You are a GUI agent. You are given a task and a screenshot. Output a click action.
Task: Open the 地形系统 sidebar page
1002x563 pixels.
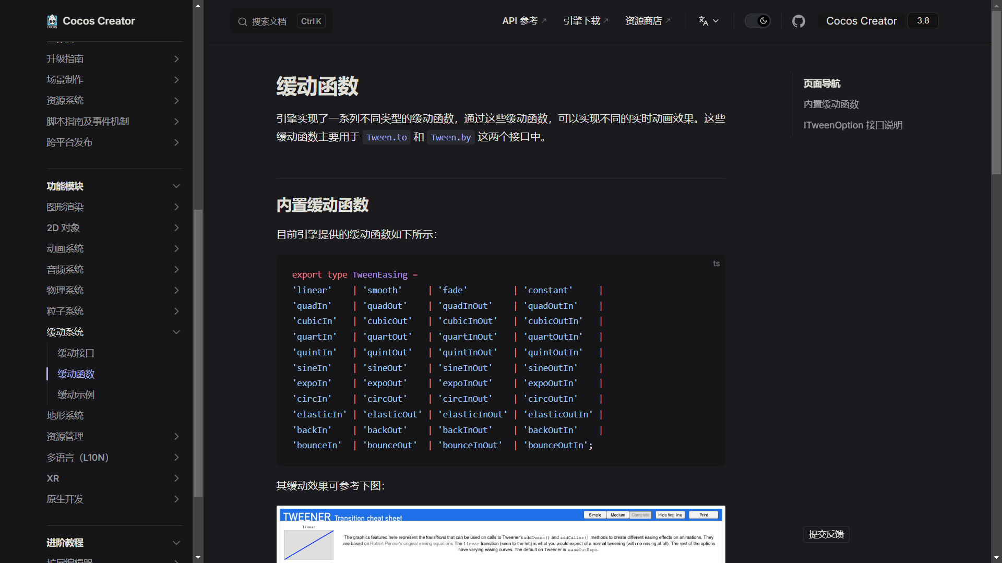click(x=65, y=416)
